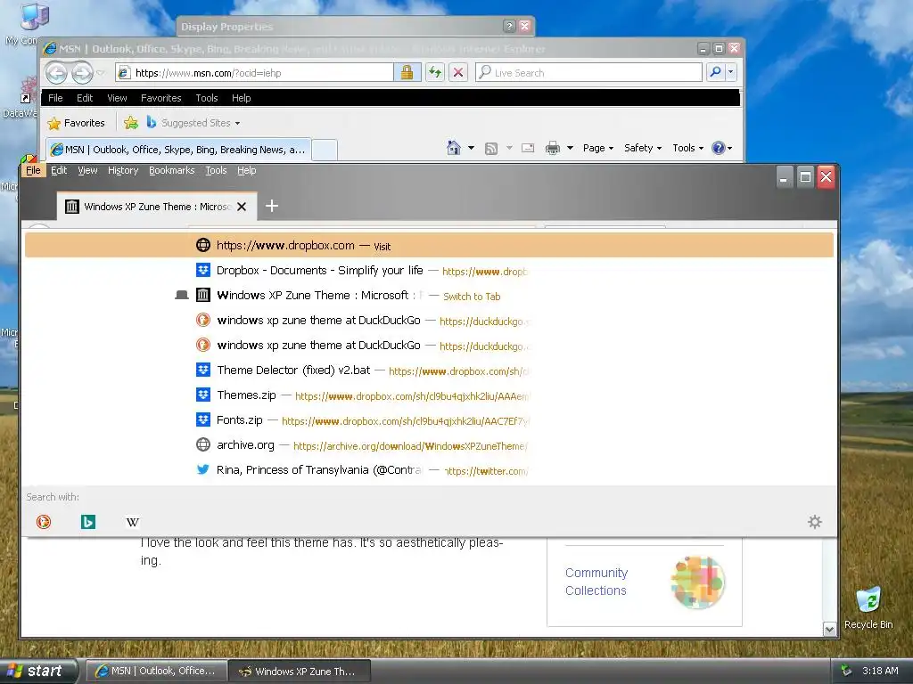The height and width of the screenshot is (684, 913).
Task: Open the File menu in Firefox
Action: pos(33,170)
